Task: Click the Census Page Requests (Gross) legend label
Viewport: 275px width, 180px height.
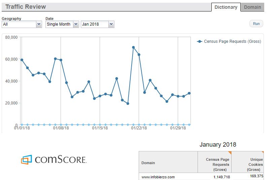Action: tap(232, 41)
